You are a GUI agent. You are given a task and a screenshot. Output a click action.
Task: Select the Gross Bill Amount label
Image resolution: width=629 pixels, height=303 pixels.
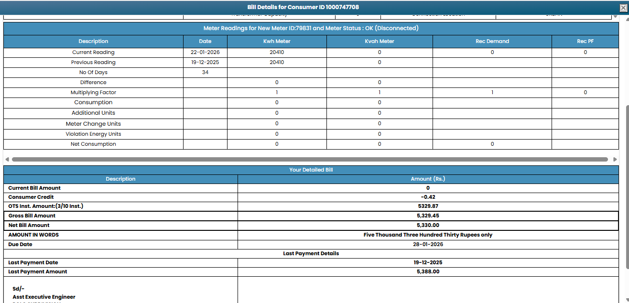coord(32,216)
